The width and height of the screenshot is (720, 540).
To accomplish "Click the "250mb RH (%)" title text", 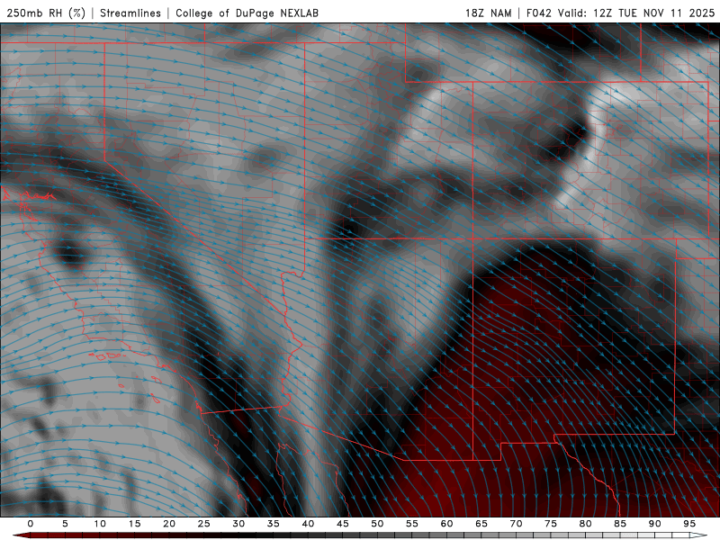I will click(x=46, y=13).
